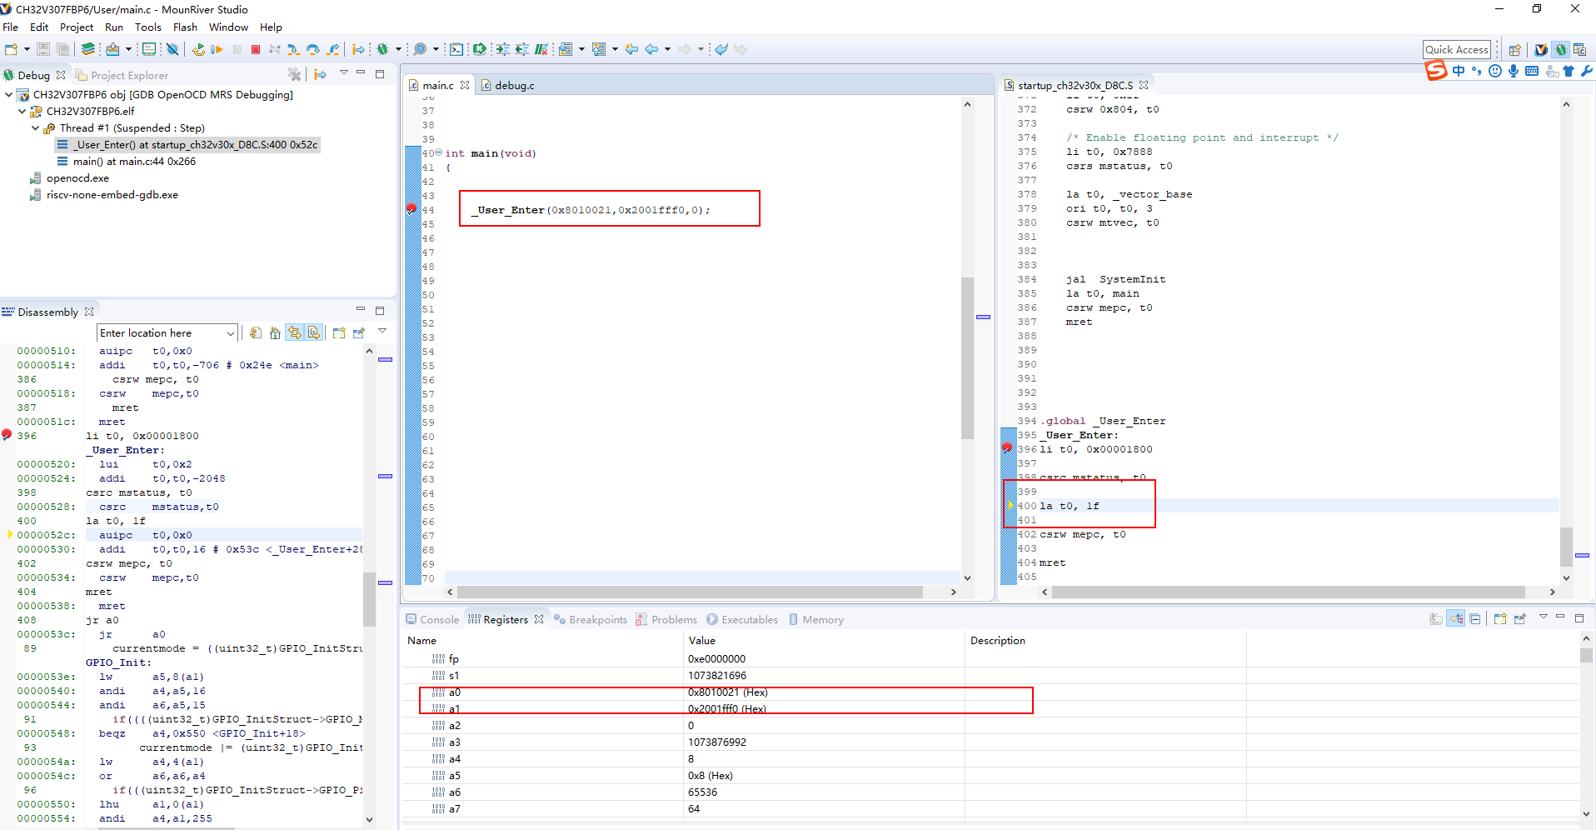Click the Disassembly Home icon

[275, 332]
